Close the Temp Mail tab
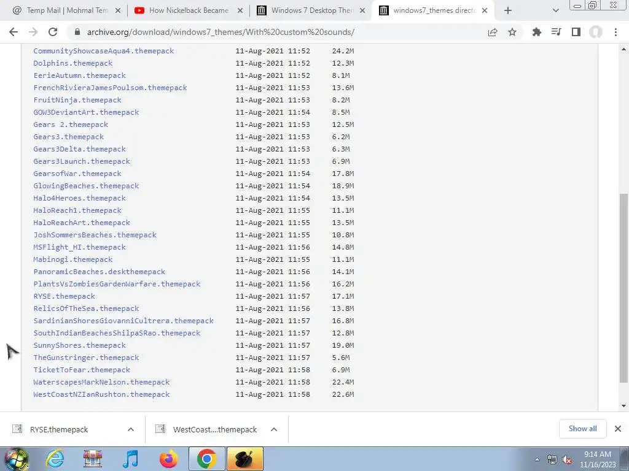This screenshot has width=629, height=471. pos(118,10)
